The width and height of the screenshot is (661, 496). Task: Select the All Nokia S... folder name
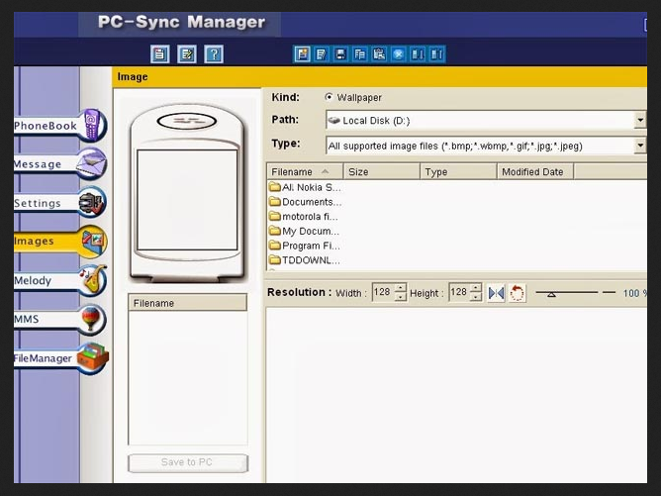point(311,187)
